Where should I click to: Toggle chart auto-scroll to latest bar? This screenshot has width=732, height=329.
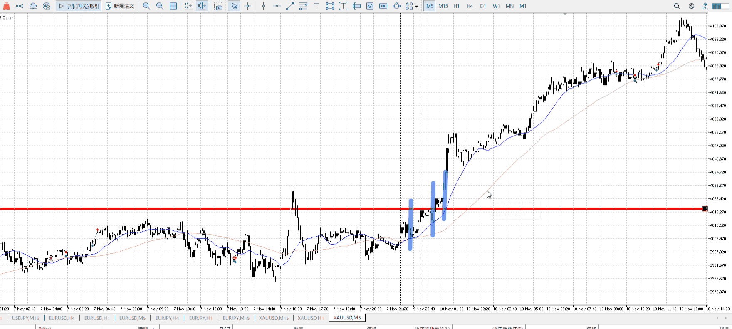tap(189, 6)
